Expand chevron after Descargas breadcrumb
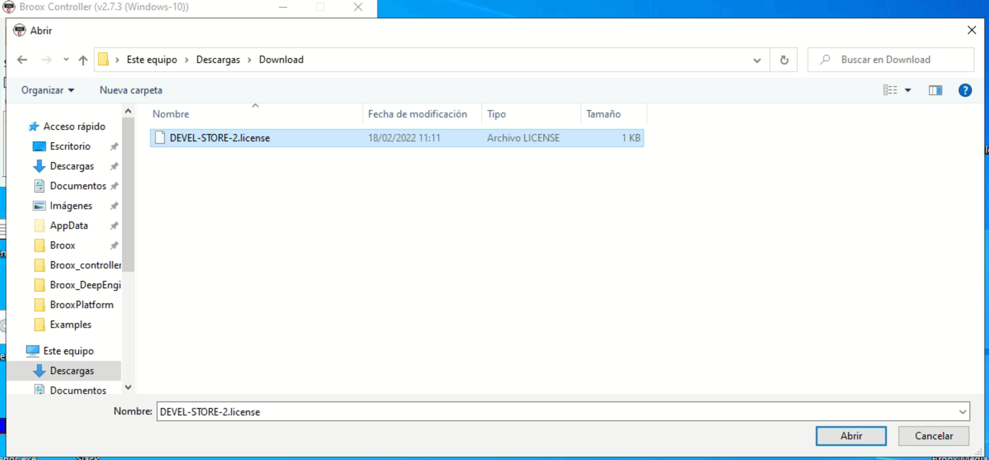Image resolution: width=989 pixels, height=460 pixels. coord(249,60)
